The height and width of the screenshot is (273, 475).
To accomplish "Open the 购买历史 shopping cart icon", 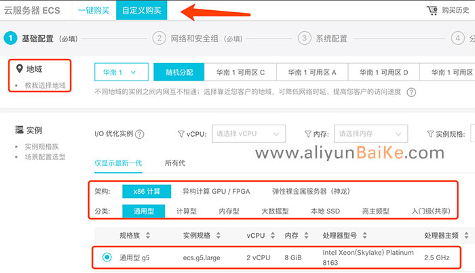I will point(432,11).
